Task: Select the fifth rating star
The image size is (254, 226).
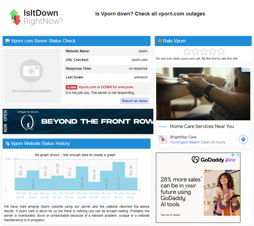Action: pyautogui.click(x=221, y=52)
